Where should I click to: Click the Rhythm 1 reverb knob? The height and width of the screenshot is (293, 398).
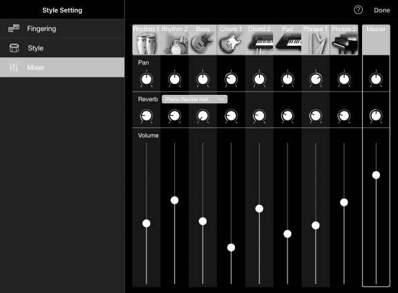(x=146, y=116)
